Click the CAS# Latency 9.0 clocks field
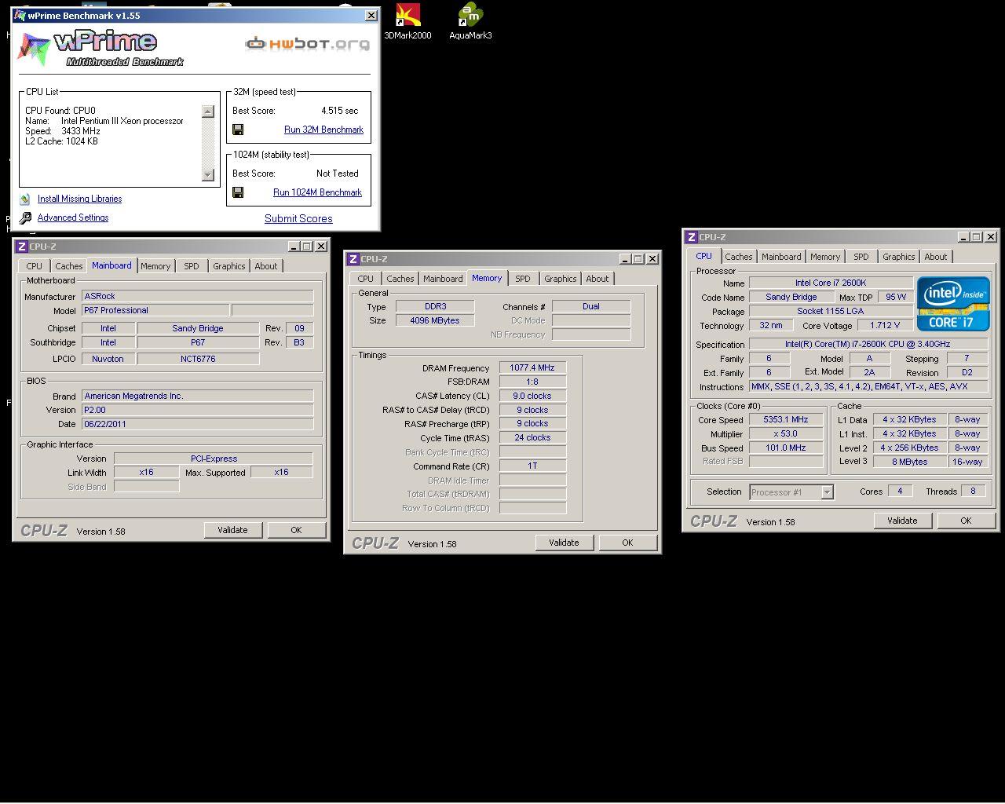The width and height of the screenshot is (1005, 804). click(x=532, y=397)
